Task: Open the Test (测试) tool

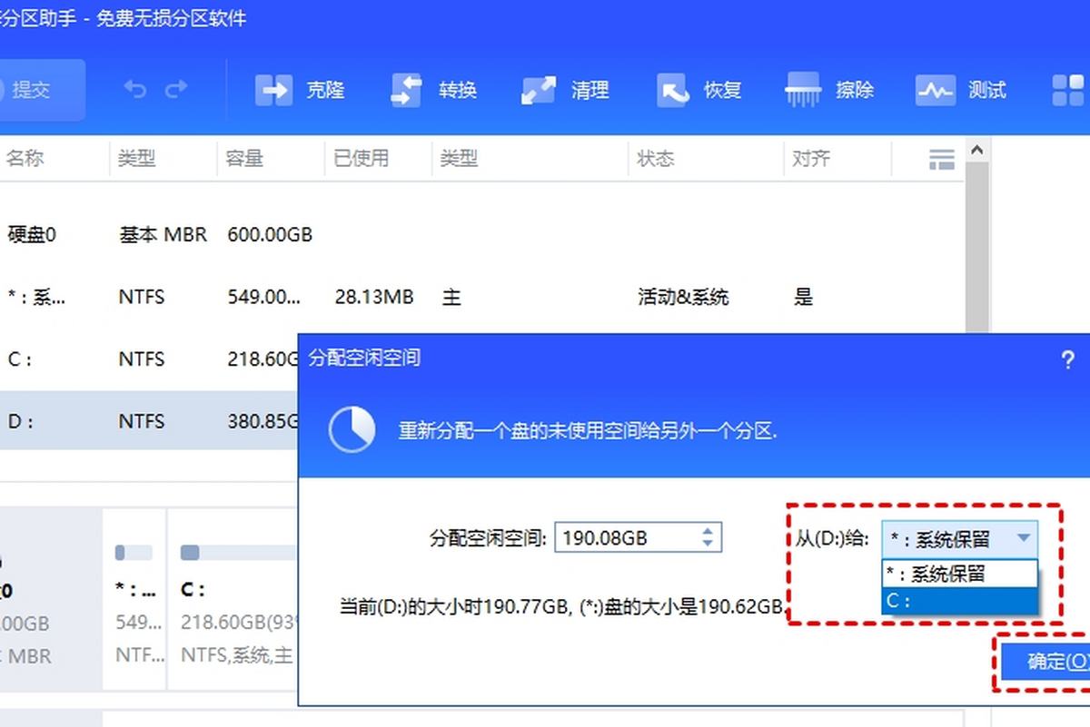Action: [x=935, y=91]
